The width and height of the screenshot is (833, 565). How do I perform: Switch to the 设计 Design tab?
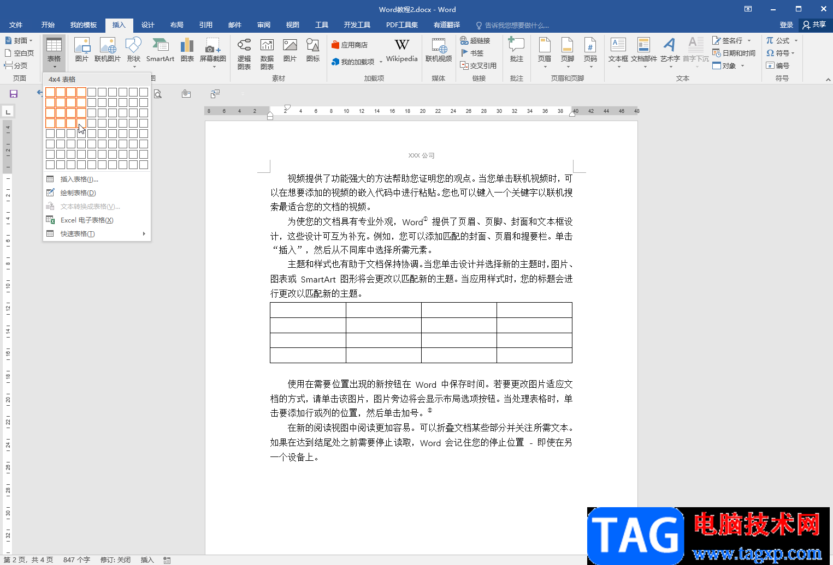point(148,25)
